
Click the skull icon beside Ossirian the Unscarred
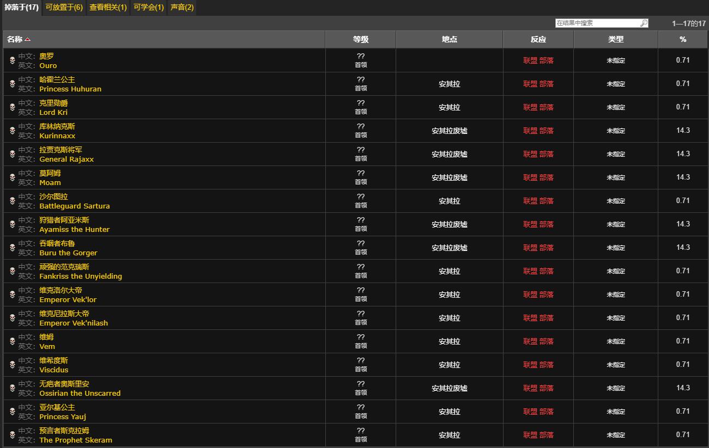pos(12,388)
